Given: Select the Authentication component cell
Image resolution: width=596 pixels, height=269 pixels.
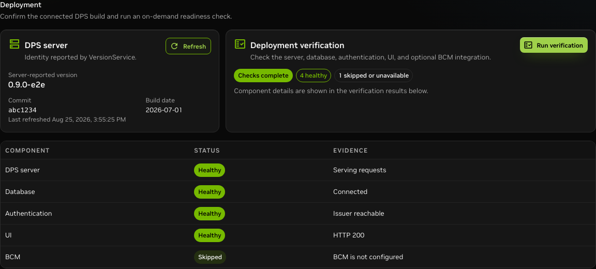Looking at the screenshot, I should pos(28,214).
